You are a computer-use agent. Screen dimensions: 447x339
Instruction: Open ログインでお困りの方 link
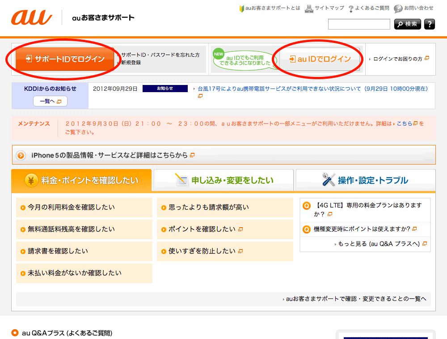point(398,59)
